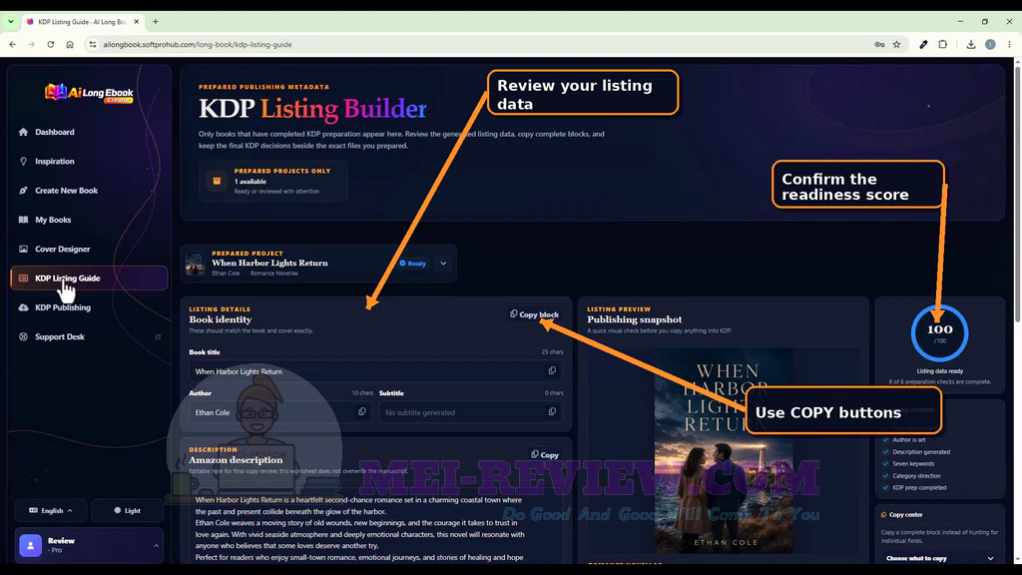Click the browser back arrow
The height and width of the screenshot is (575, 1022).
pyautogui.click(x=12, y=44)
